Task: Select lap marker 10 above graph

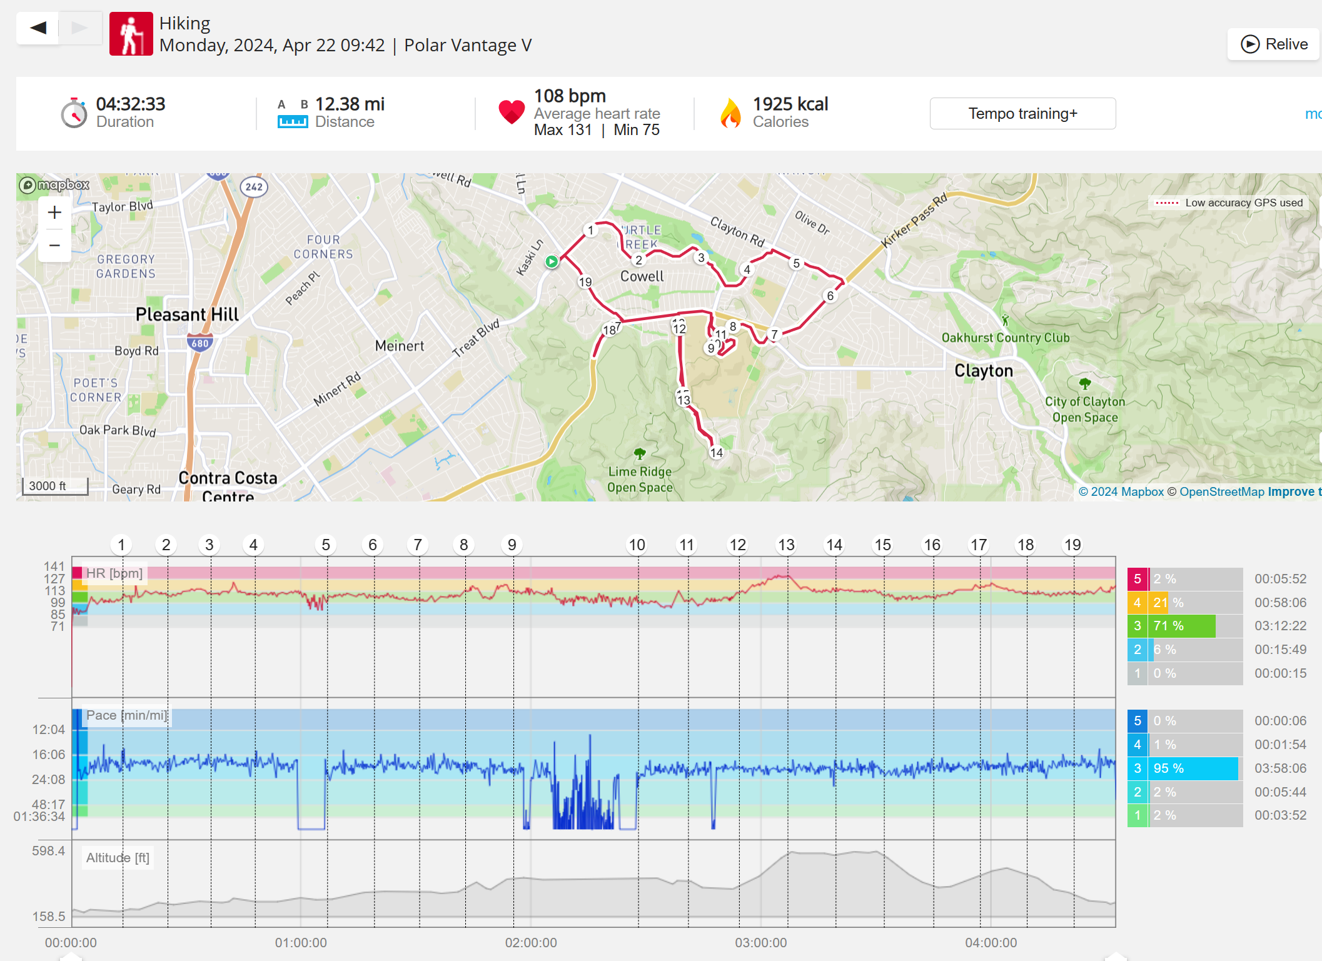Action: click(x=637, y=545)
